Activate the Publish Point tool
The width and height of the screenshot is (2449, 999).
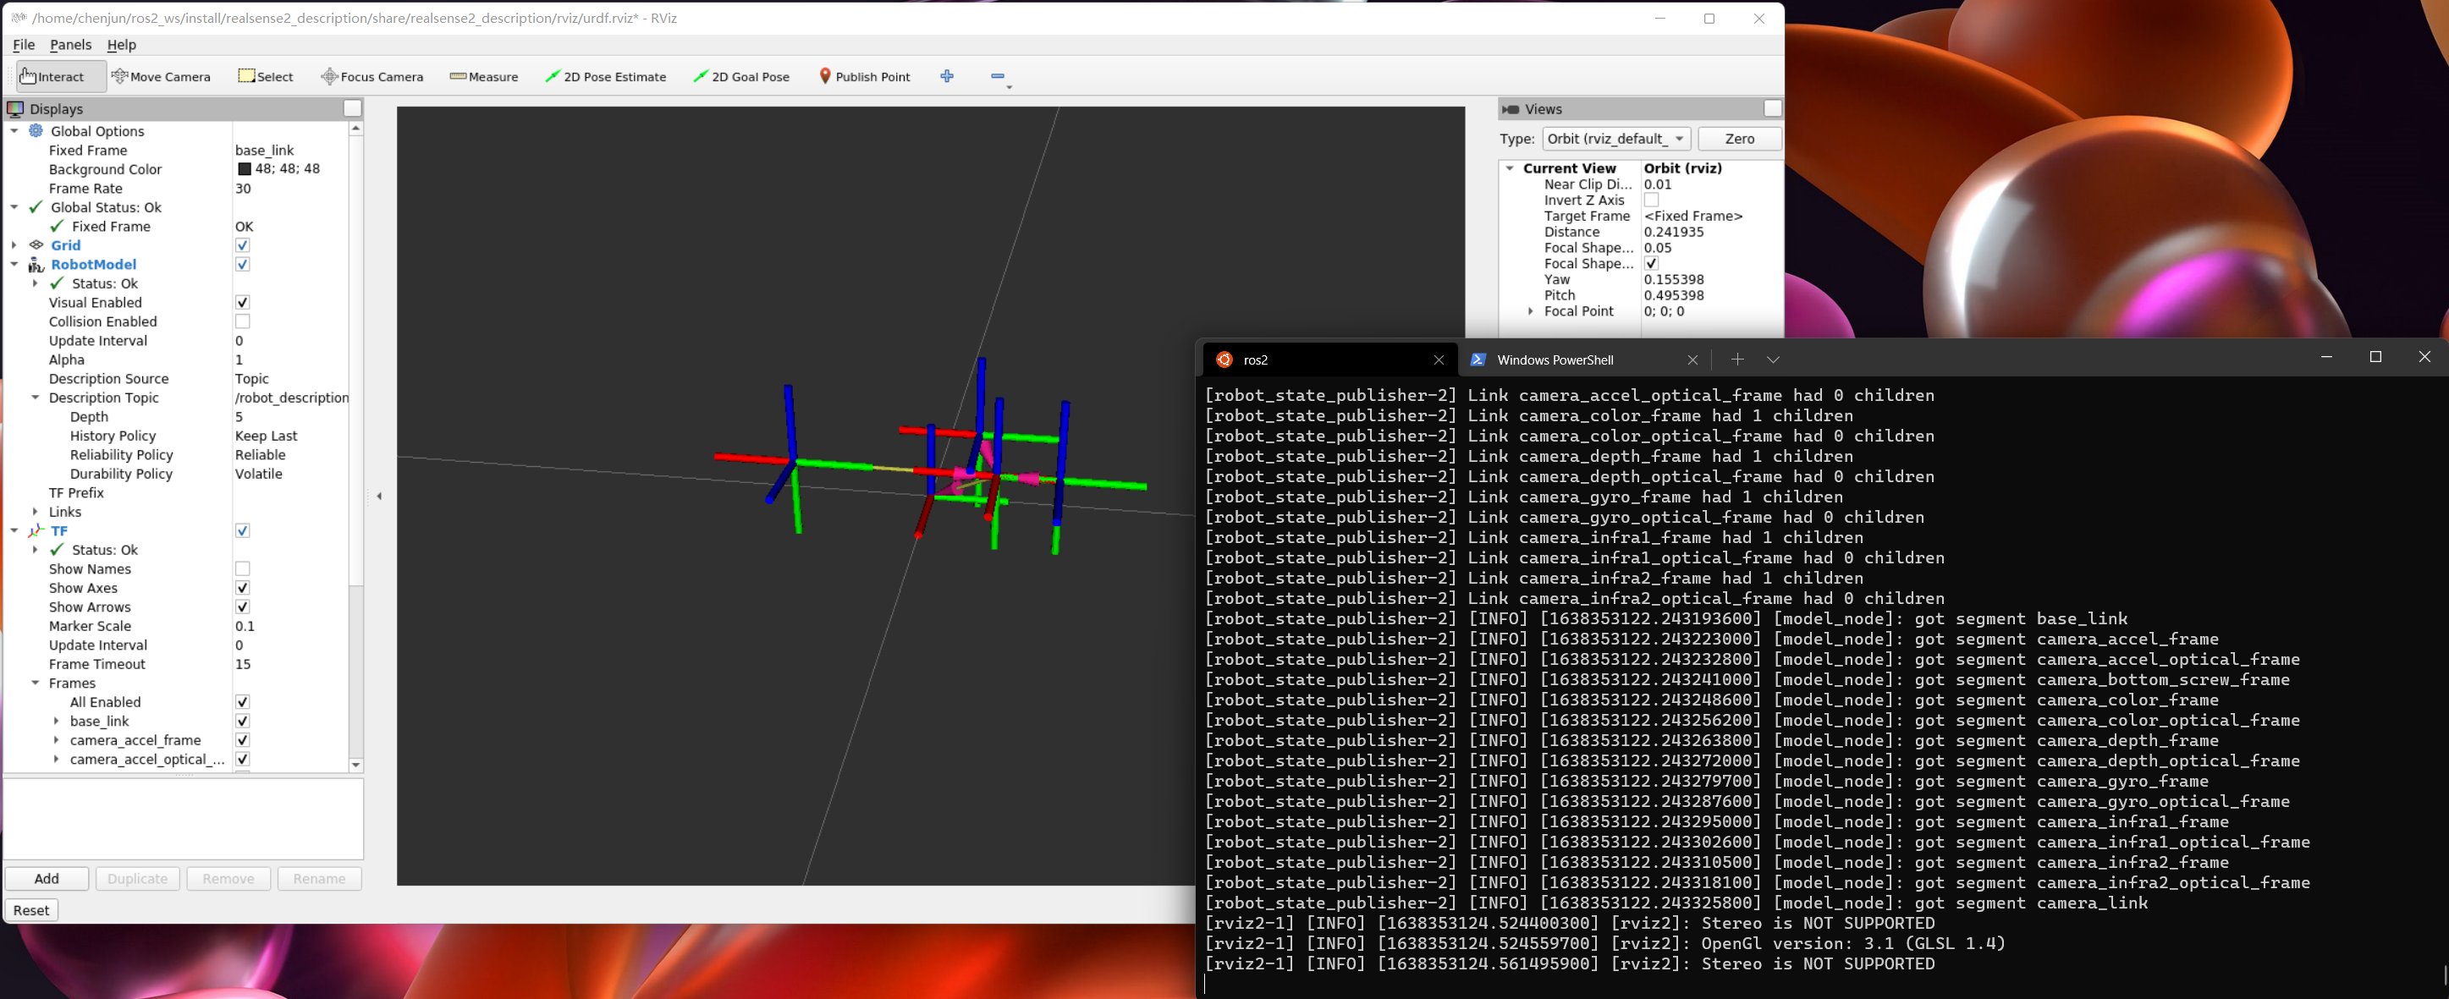(863, 76)
